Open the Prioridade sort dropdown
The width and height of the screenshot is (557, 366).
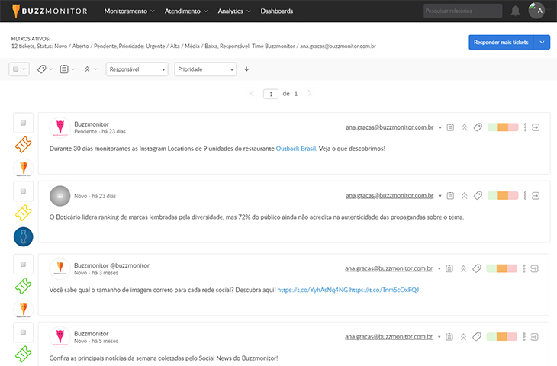tap(205, 69)
